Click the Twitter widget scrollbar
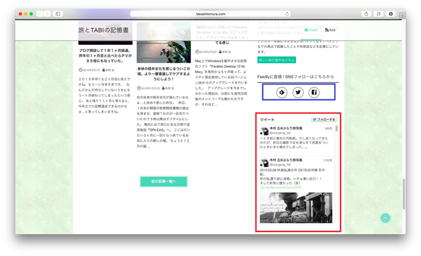 [336, 129]
